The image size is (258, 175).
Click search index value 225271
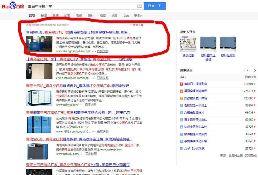[249, 91]
